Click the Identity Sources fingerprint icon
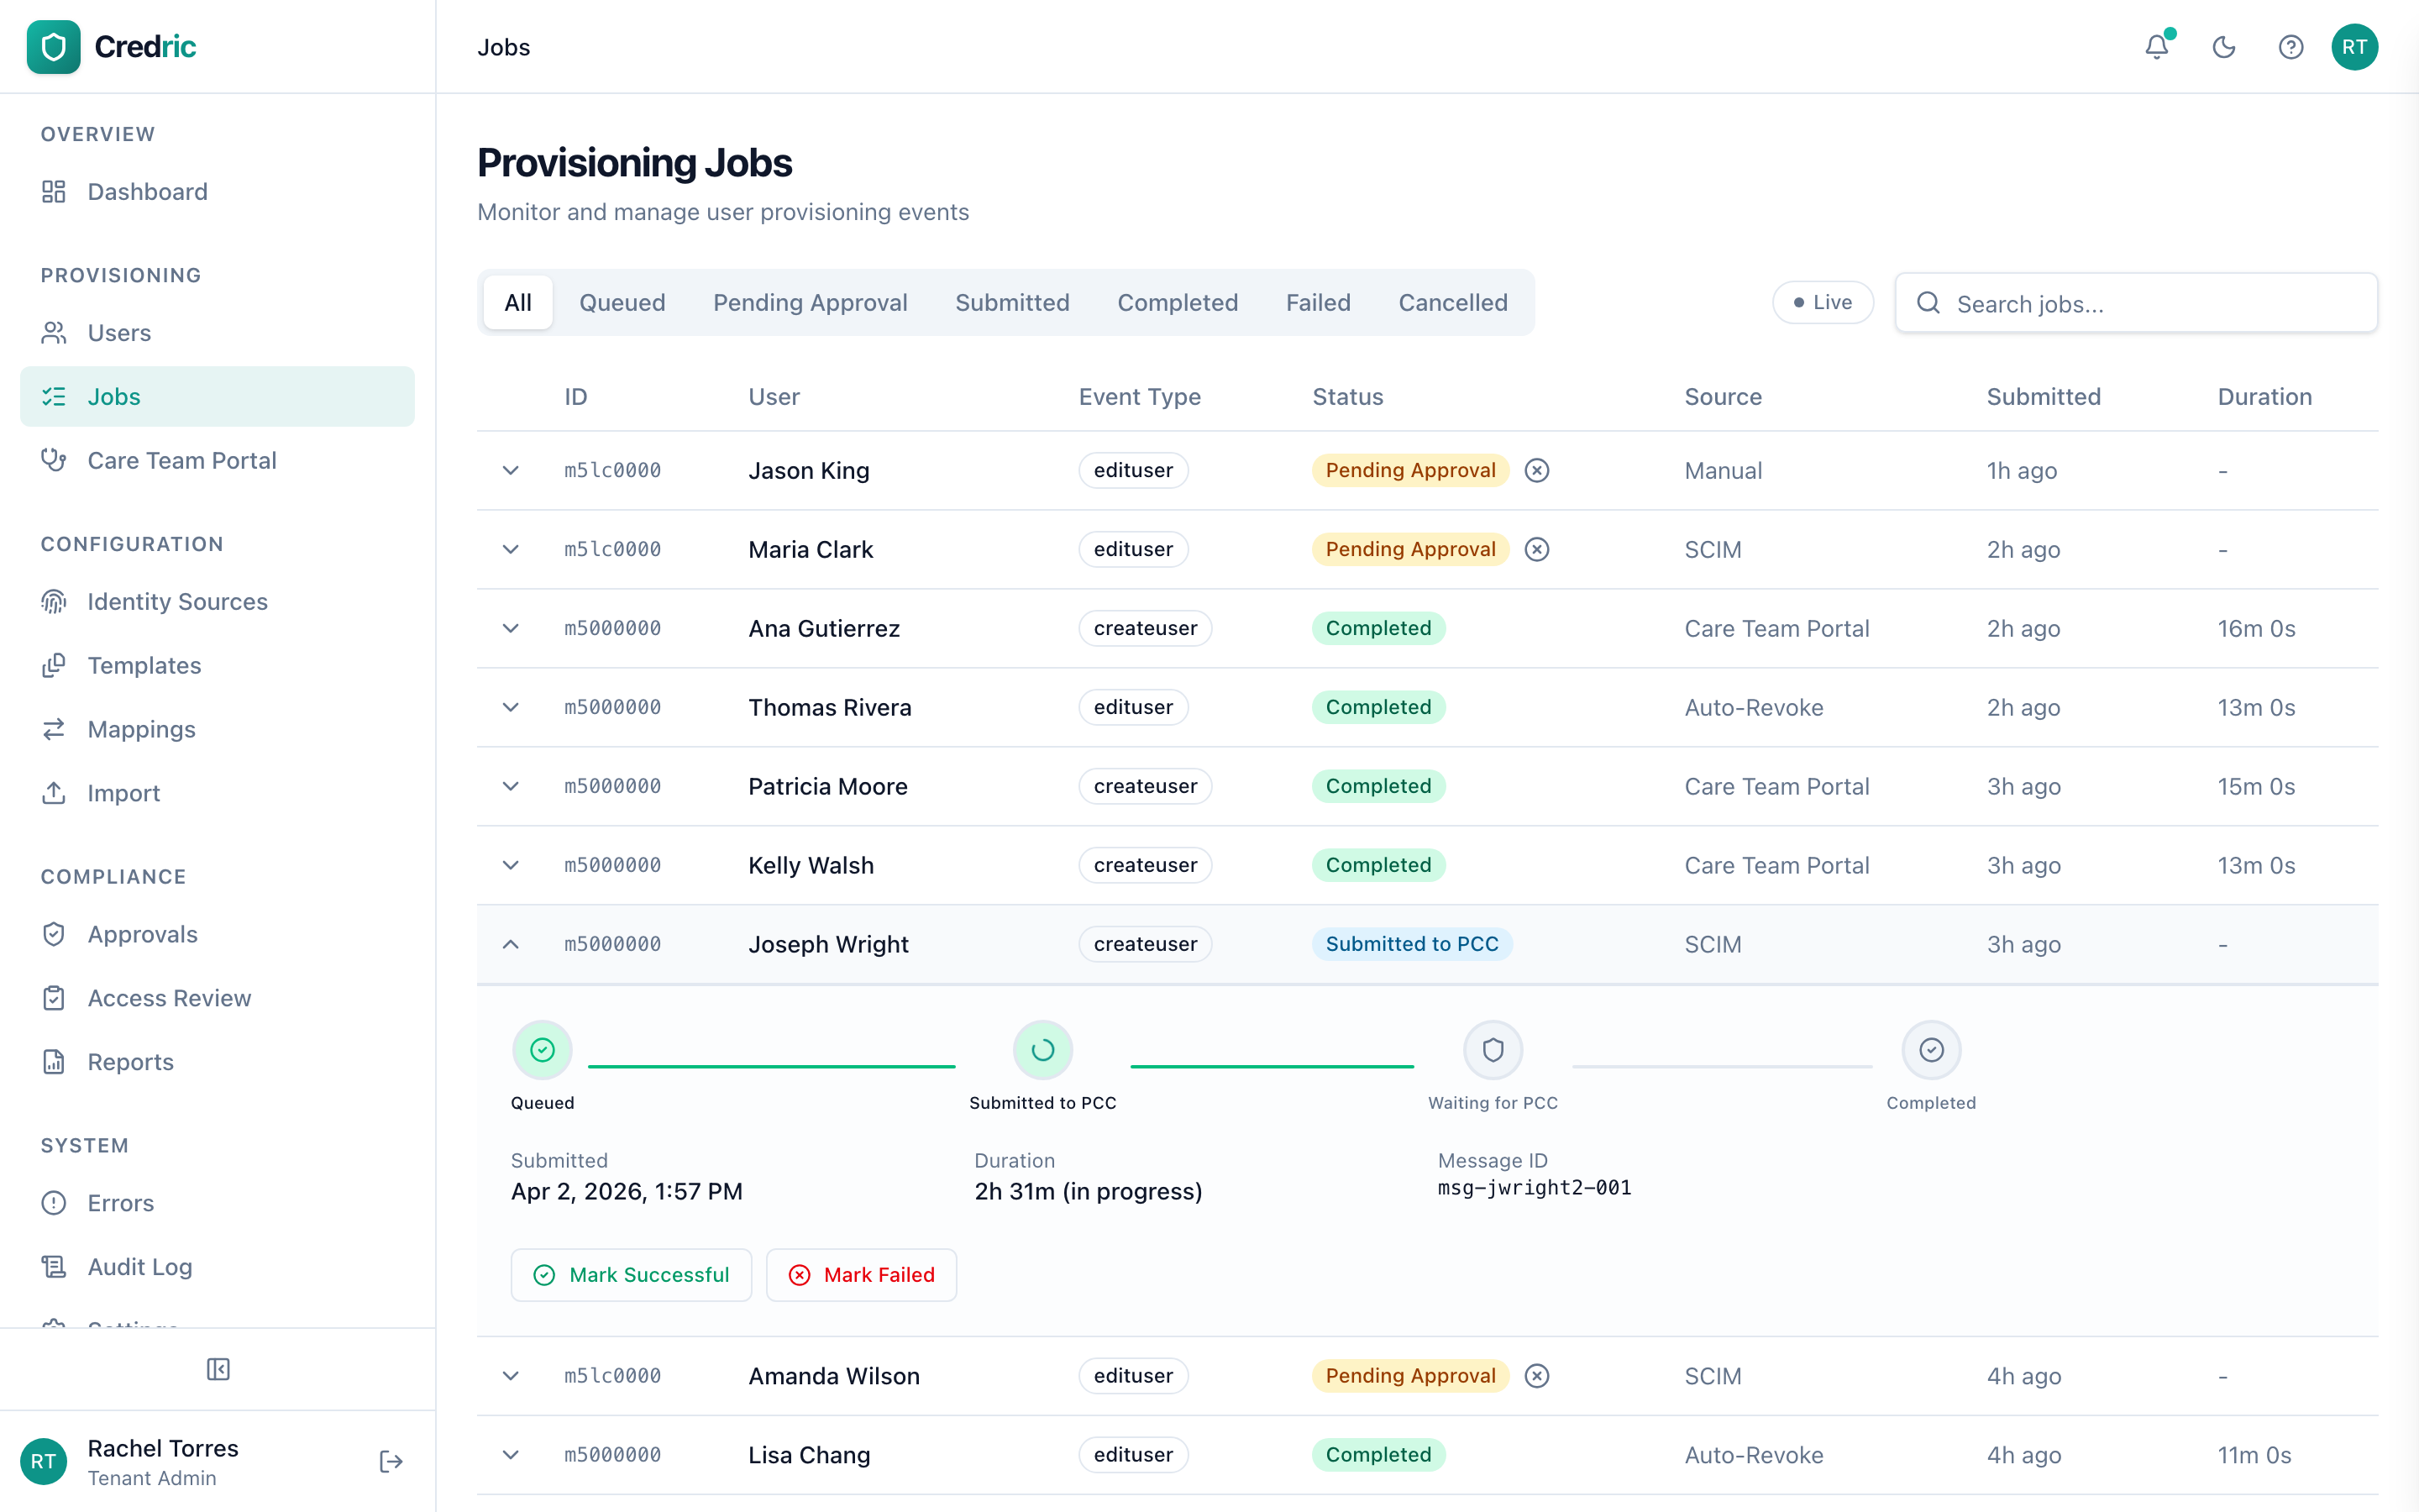The image size is (2419, 1512). coord(54,601)
